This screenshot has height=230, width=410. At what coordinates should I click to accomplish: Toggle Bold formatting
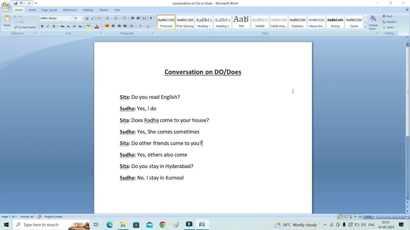click(42, 26)
